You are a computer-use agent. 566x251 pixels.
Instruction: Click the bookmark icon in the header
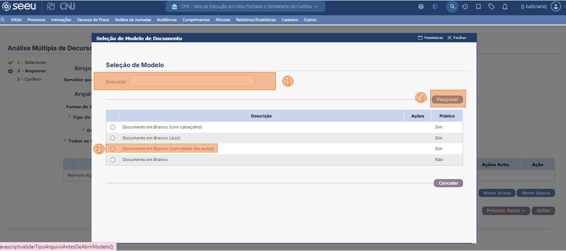pyautogui.click(x=478, y=7)
